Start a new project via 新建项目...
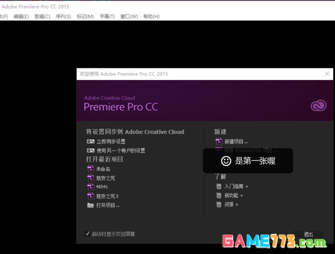 pos(236,141)
